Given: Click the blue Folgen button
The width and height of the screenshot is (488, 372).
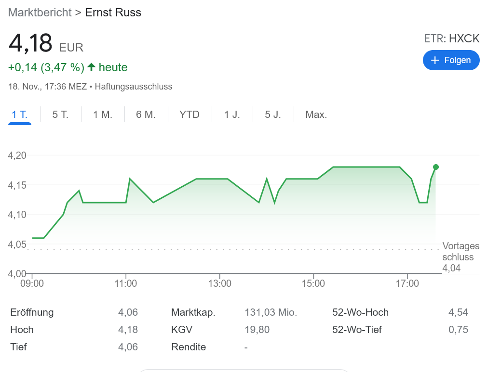Looking at the screenshot, I should coord(451,60).
